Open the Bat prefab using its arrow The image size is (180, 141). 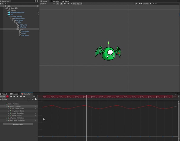pos(38,15)
